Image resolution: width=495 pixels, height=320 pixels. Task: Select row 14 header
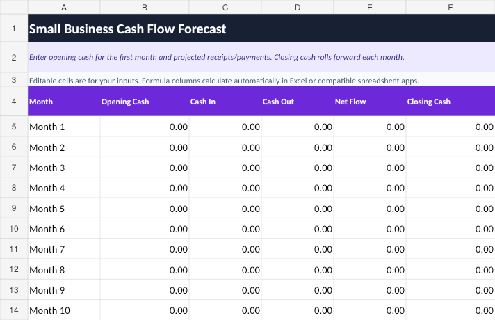pyautogui.click(x=14, y=310)
